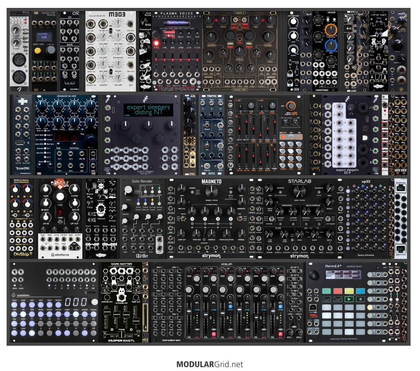This screenshot has height=371, width=420.
Task: Click the green seq pad on Hermod+
Action: point(326,290)
